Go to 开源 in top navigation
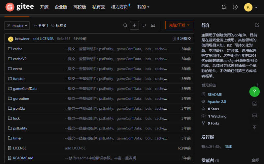Viewport: 264px width, 164px height. 44,7
